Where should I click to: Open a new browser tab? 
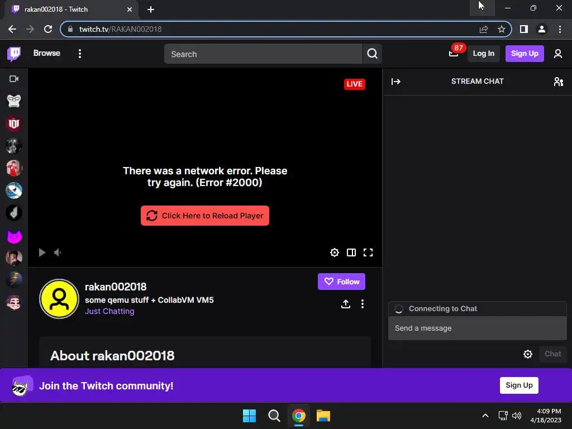click(x=151, y=9)
